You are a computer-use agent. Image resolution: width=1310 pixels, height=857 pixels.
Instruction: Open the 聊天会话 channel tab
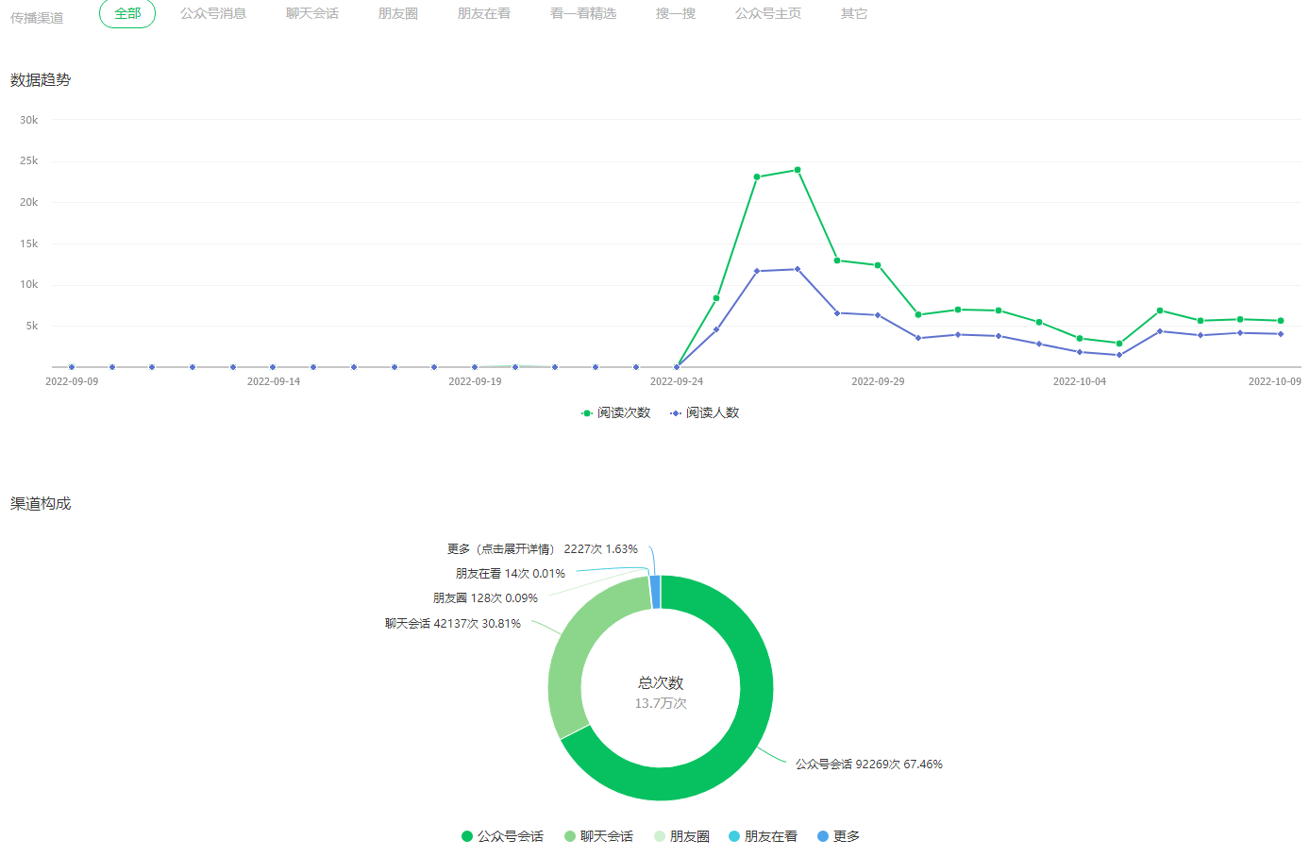pyautogui.click(x=312, y=13)
